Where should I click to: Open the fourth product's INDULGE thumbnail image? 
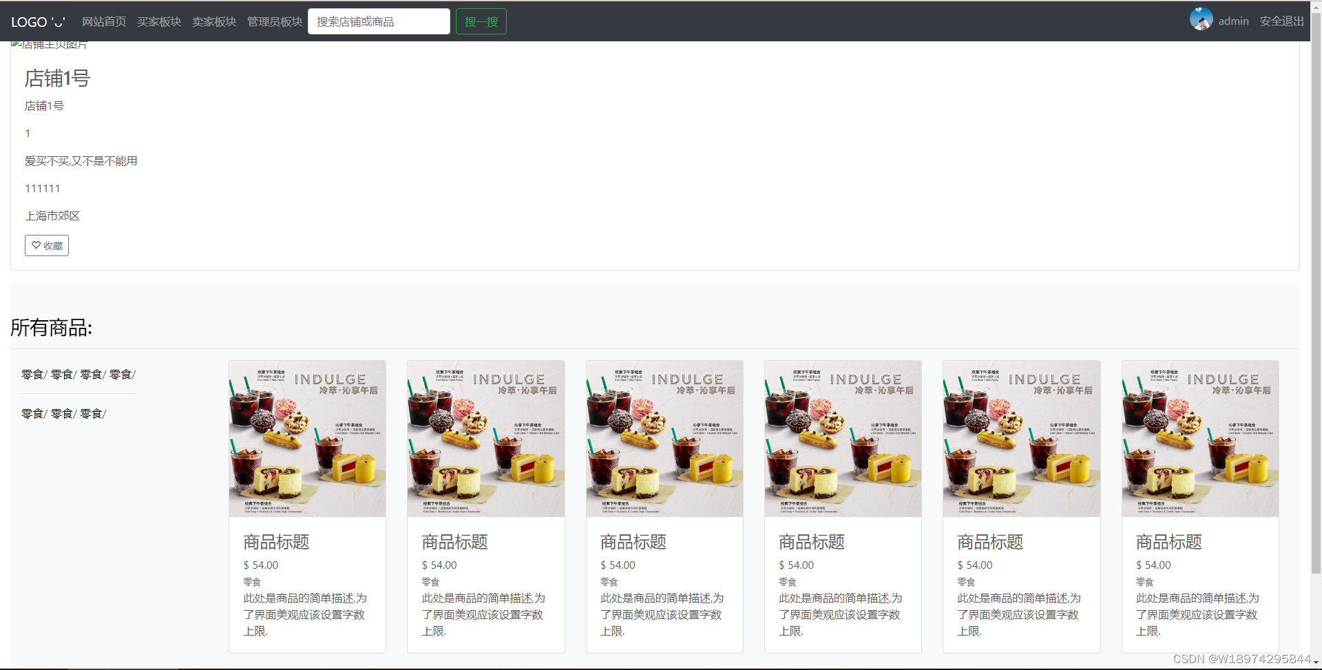[x=843, y=439]
